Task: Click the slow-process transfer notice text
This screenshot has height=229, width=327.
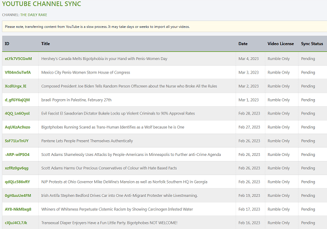Action: click(97, 27)
